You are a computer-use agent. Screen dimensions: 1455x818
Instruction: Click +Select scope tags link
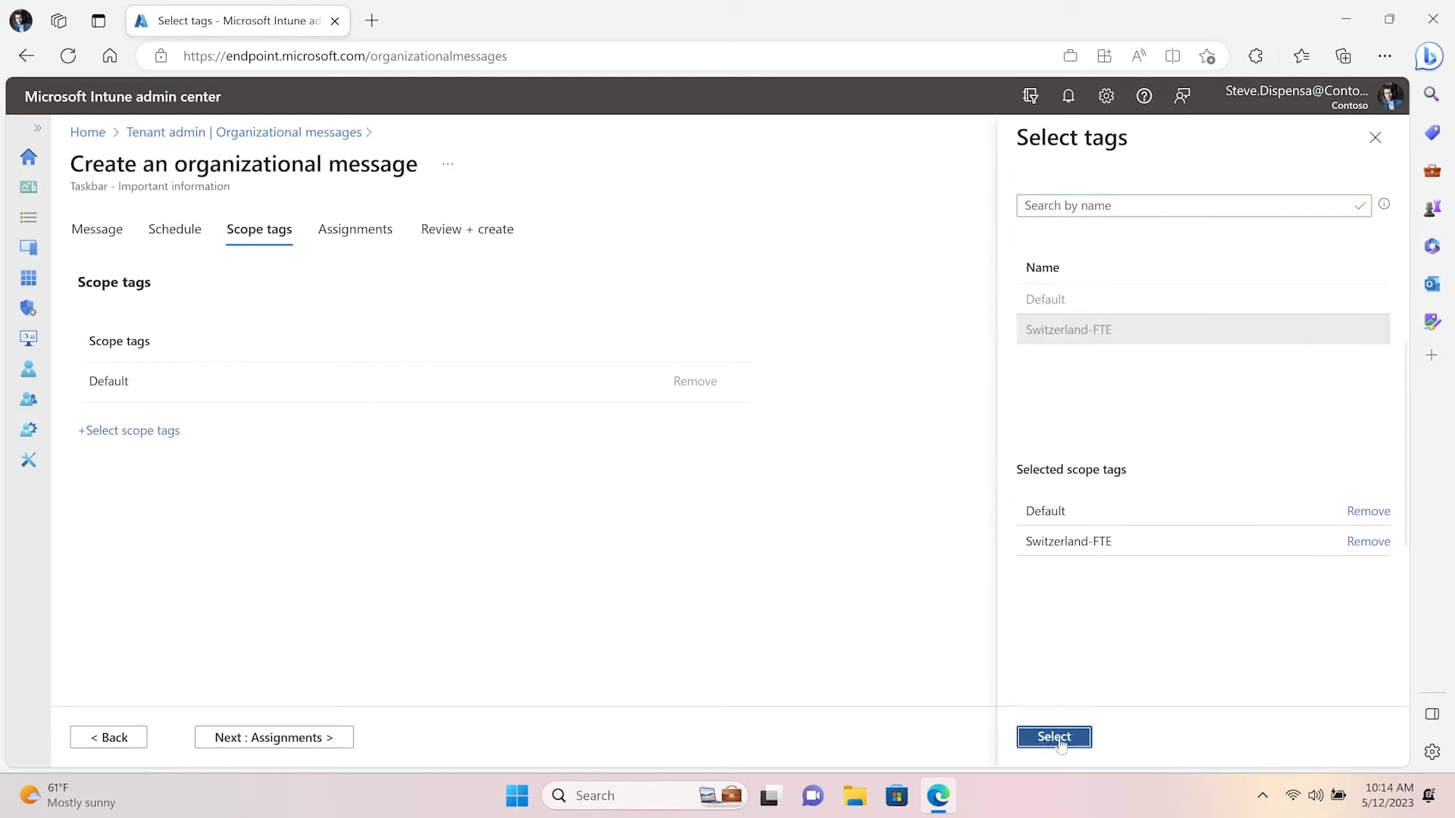point(130,431)
